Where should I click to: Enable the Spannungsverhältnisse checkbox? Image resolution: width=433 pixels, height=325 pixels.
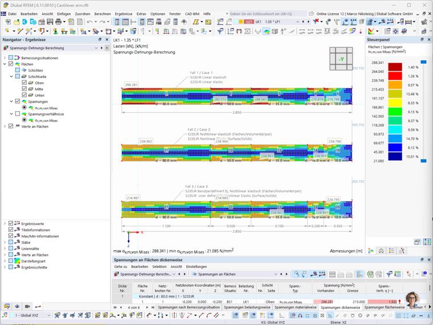(18, 113)
